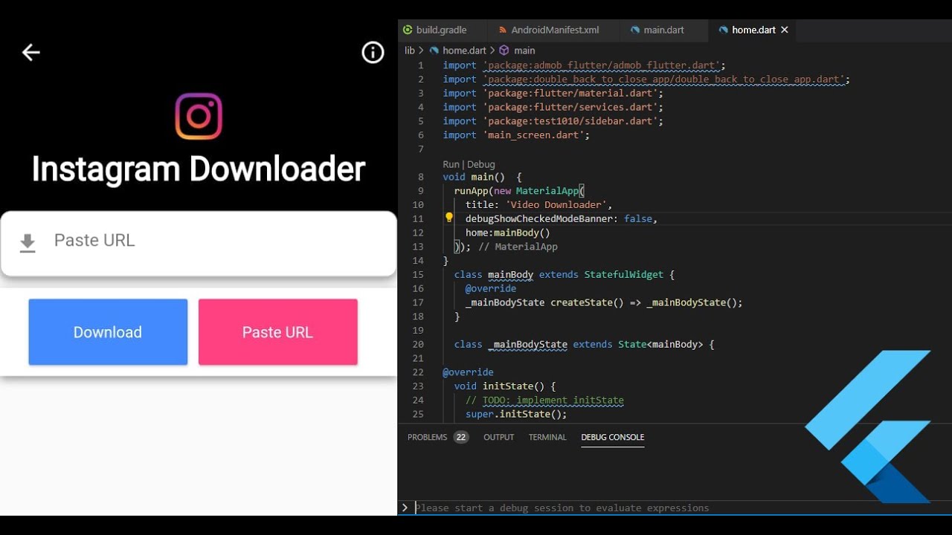Viewport: 952px width, 535px height.
Task: Click the admob_flutter import on line 1
Action: click(x=584, y=65)
